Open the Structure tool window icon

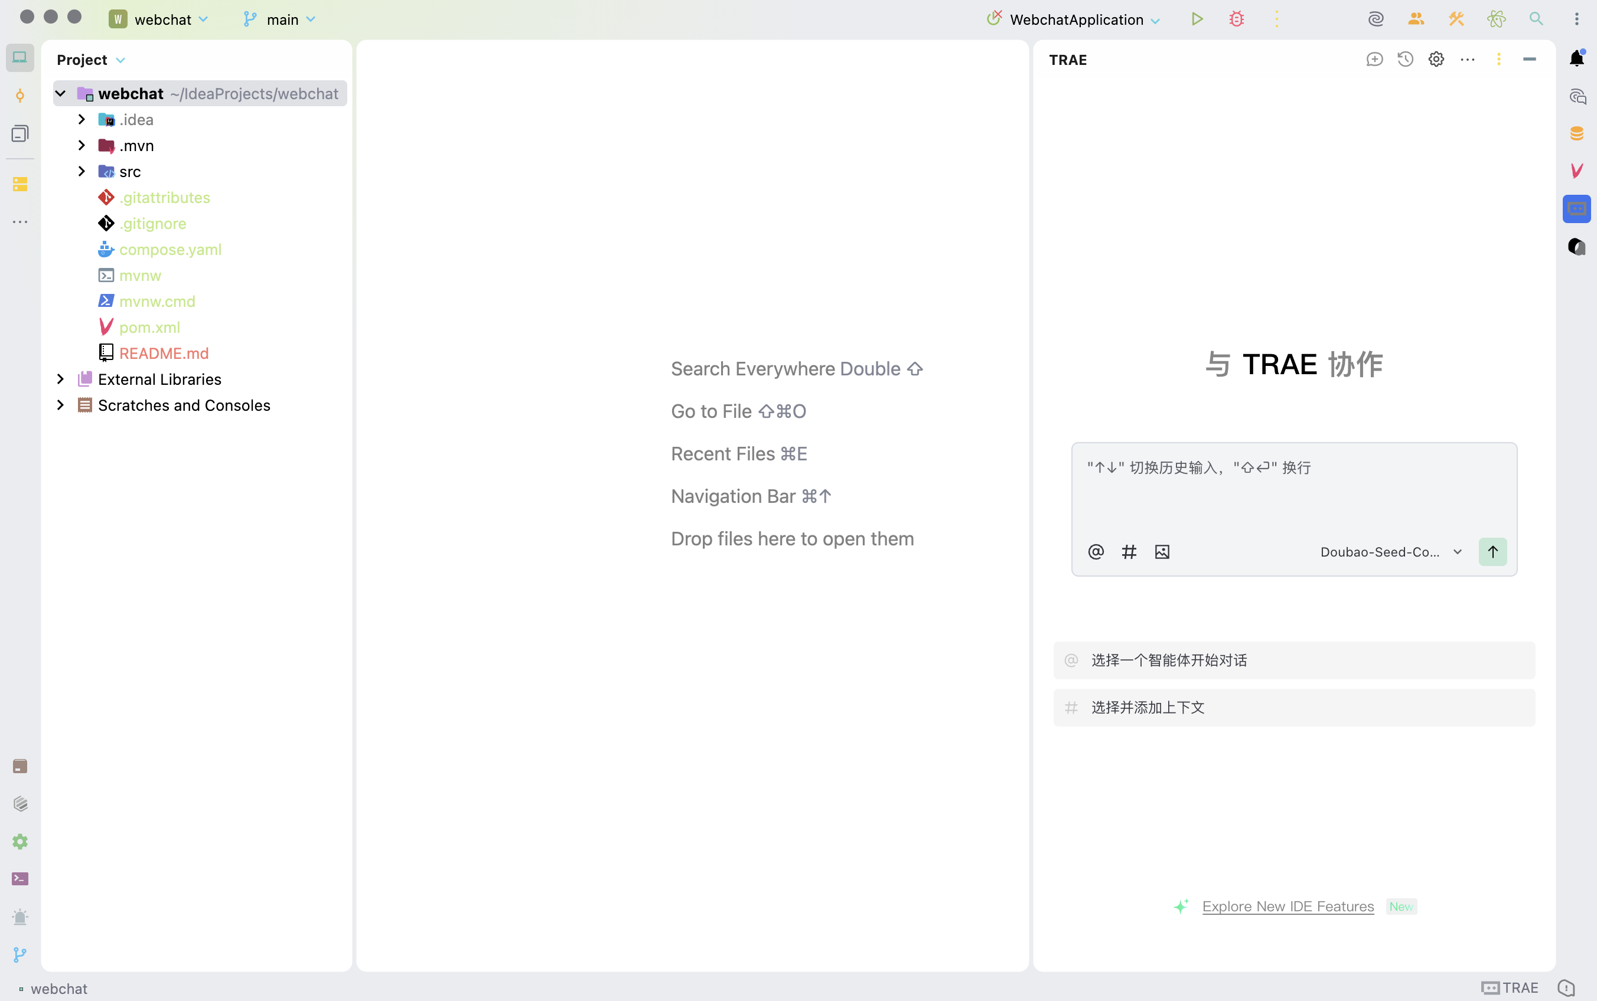[x=20, y=134]
